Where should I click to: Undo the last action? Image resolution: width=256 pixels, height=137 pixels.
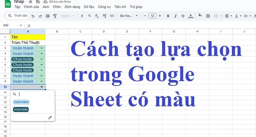(33, 16)
